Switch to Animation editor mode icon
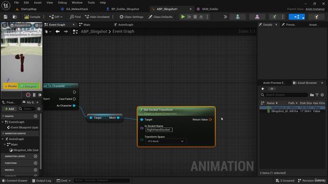This screenshot has width=328, height=184. coord(275,17)
